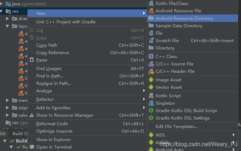Click the Kotlin Script icon

(151, 96)
